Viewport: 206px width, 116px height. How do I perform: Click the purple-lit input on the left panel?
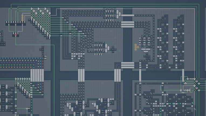pos(18,22)
